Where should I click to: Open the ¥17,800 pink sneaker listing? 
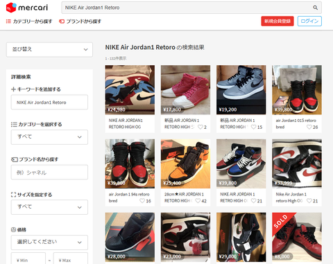[185, 90]
